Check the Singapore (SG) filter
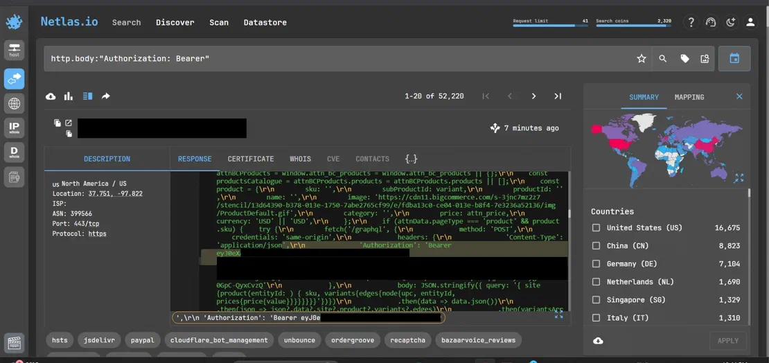Viewport: 769px width, 363px height. coord(596,300)
